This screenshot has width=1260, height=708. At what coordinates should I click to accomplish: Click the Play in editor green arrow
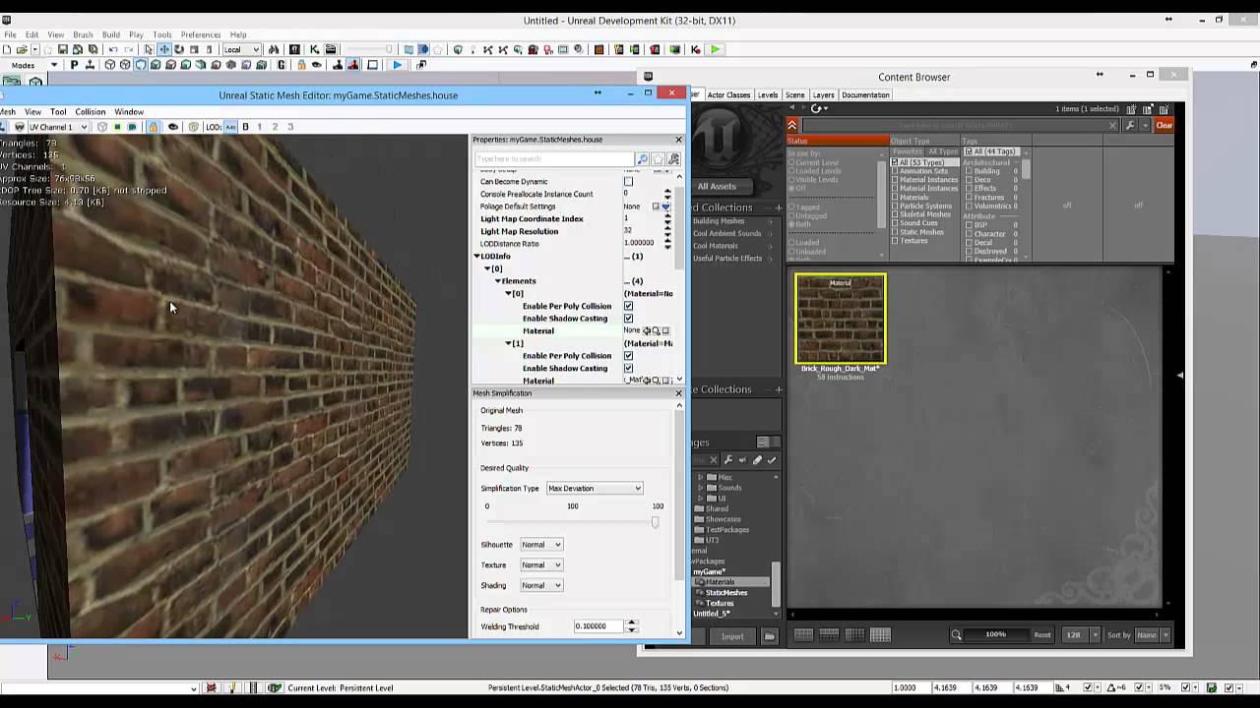(715, 49)
